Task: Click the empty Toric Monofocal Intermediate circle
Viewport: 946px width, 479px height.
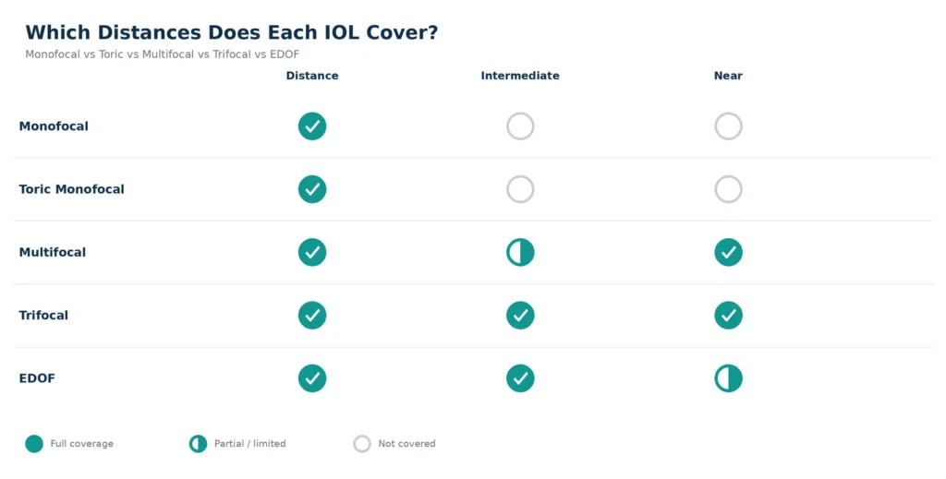Action: pyautogui.click(x=520, y=189)
